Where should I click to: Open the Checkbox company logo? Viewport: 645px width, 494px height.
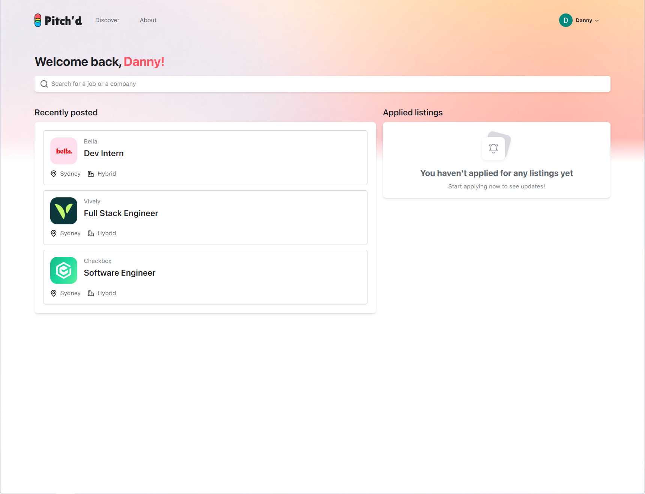(x=64, y=270)
